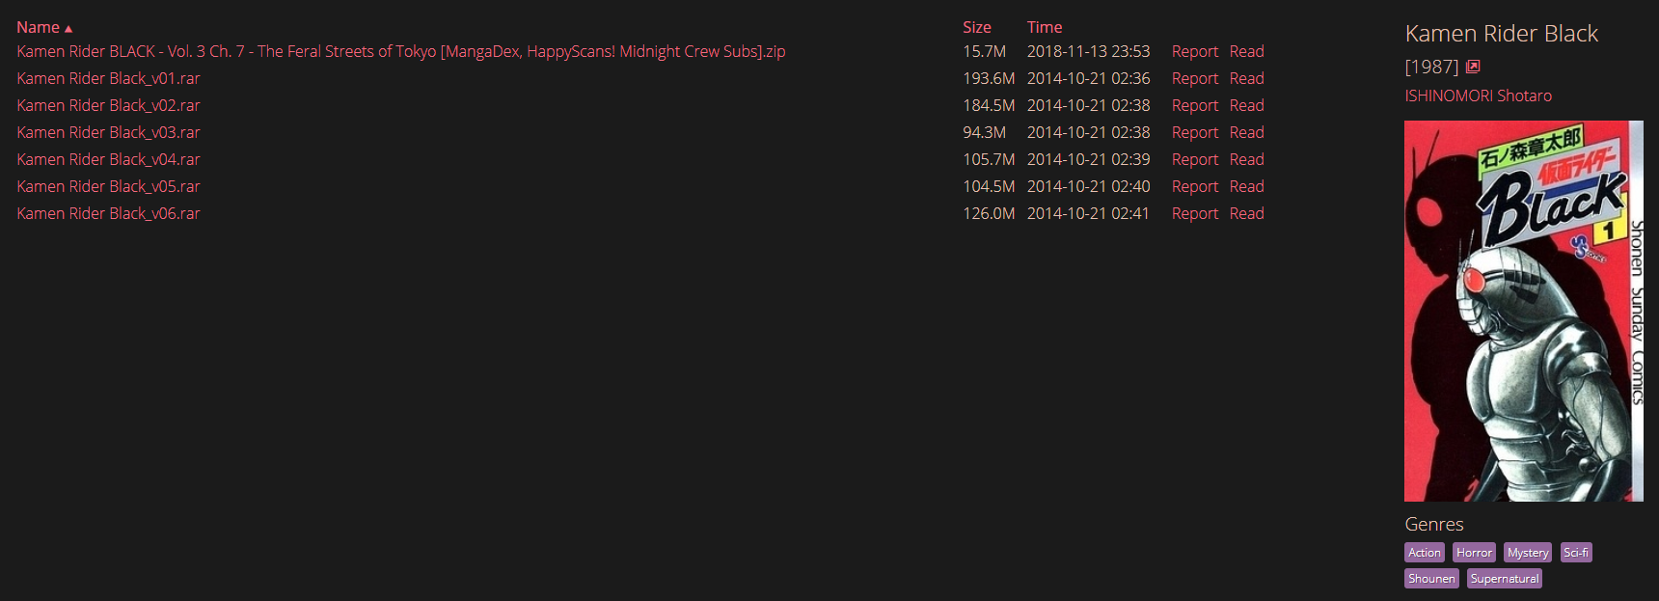Read Kamen Rider Black_v02.rar online
The image size is (1659, 601).
coord(1246,105)
